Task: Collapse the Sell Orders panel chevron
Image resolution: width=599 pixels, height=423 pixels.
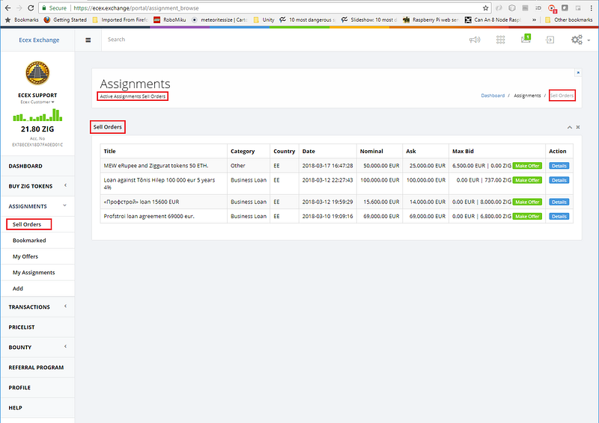Action: (x=570, y=127)
